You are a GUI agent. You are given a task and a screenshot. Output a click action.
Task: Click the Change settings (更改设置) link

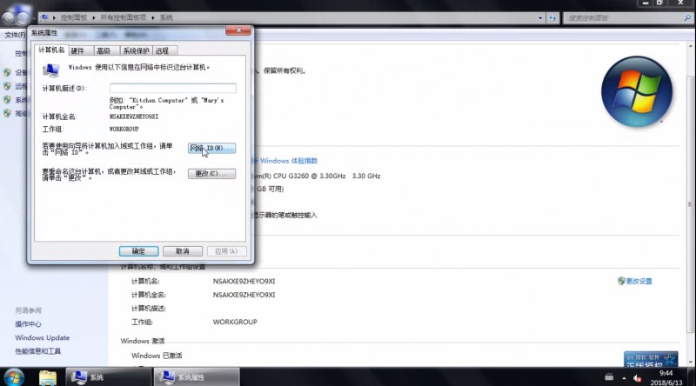point(639,282)
